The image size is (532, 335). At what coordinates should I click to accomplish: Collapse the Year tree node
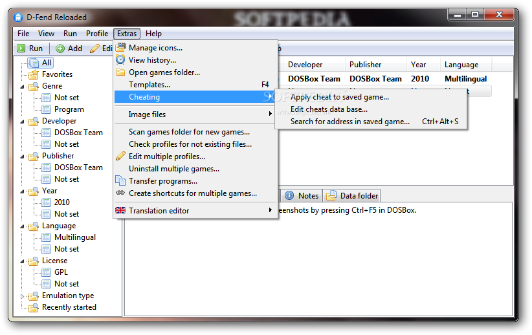pyautogui.click(x=23, y=191)
